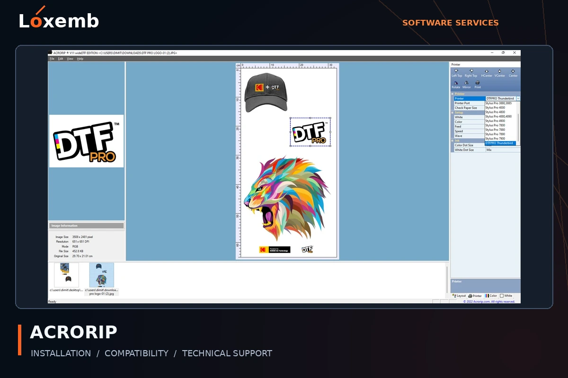The image size is (568, 378).
Task: Click the Rotate tool icon
Action: click(456, 83)
